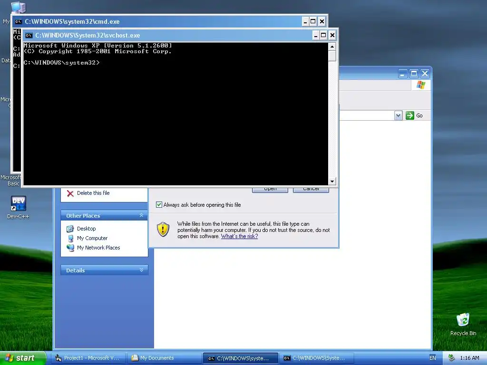Open the Windows Start button
Image resolution: width=487 pixels, height=365 pixels.
tap(23, 358)
